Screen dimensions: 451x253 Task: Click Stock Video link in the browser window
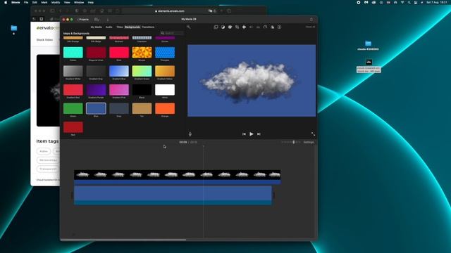[44, 40]
